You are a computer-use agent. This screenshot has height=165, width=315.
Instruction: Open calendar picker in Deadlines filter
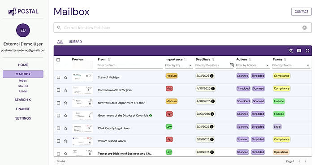(x=231, y=65)
